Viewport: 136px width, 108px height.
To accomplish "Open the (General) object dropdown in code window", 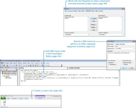I will pos(67,68).
